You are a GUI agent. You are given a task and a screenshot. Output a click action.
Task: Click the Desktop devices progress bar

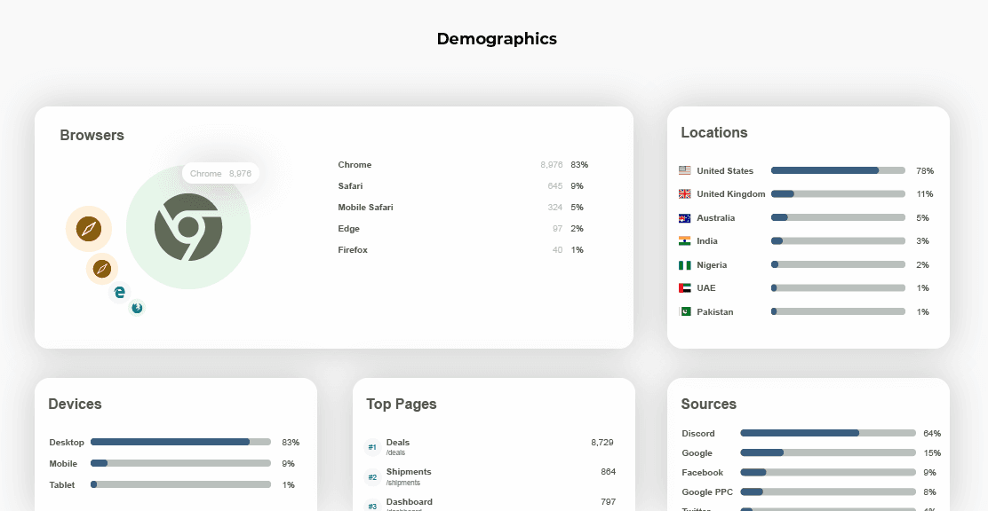(180, 442)
